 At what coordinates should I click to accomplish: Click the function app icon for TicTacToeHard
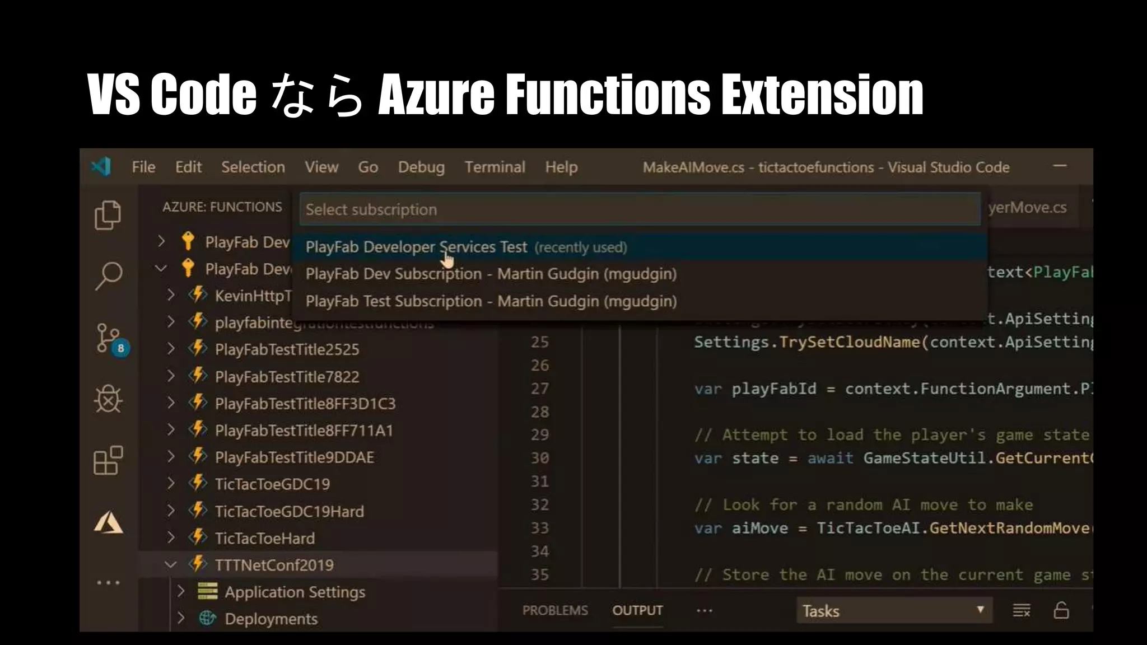point(198,537)
